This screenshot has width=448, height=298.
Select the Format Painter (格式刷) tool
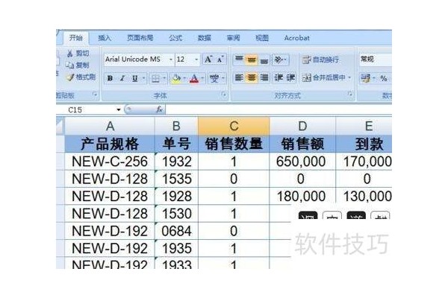point(81,77)
